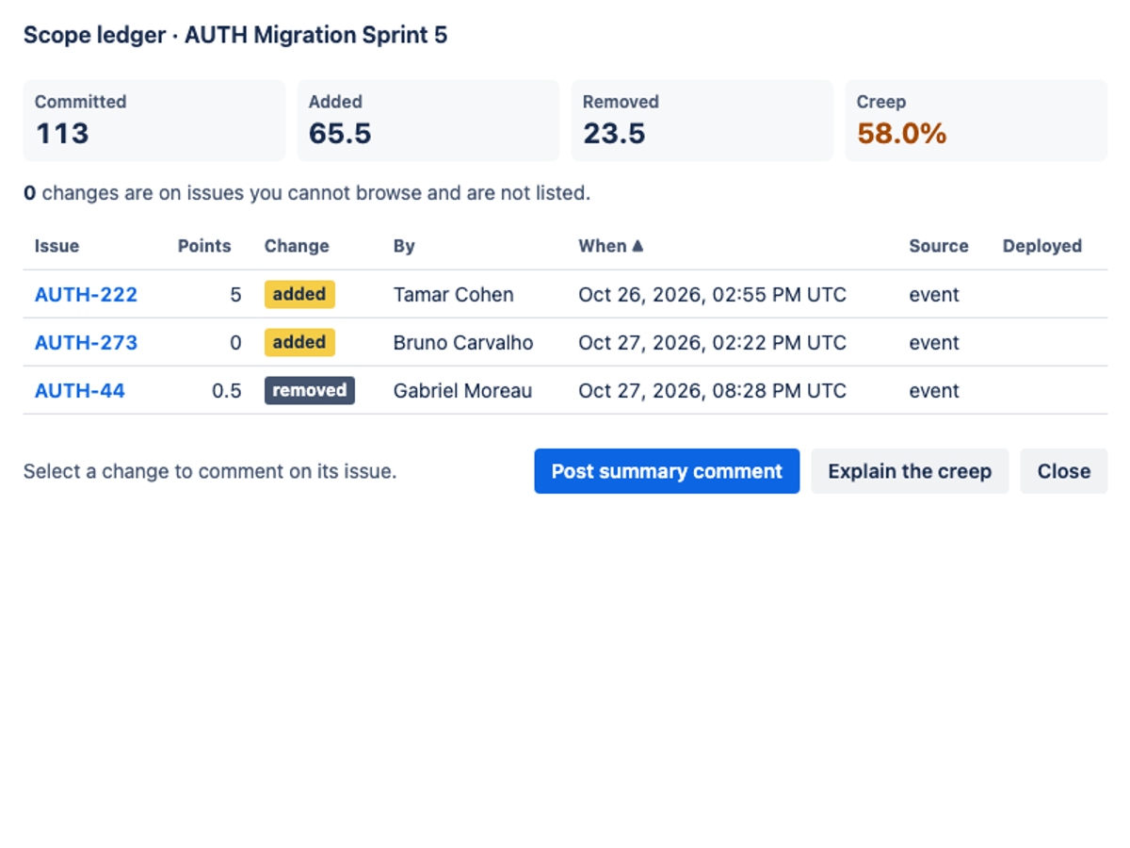Close the scope ledger dialog

click(1064, 471)
